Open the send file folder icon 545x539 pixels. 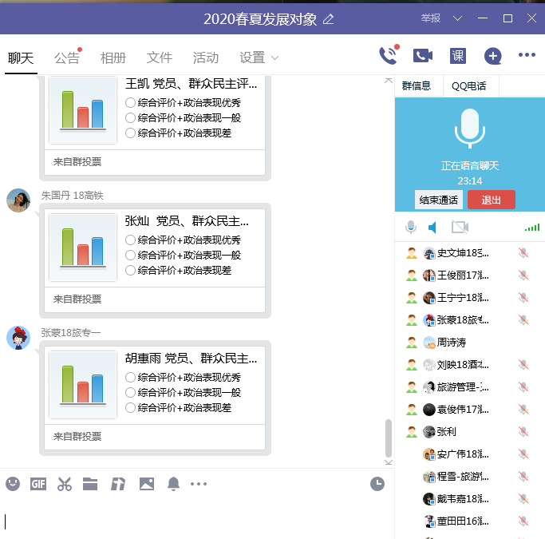pyautogui.click(x=90, y=483)
